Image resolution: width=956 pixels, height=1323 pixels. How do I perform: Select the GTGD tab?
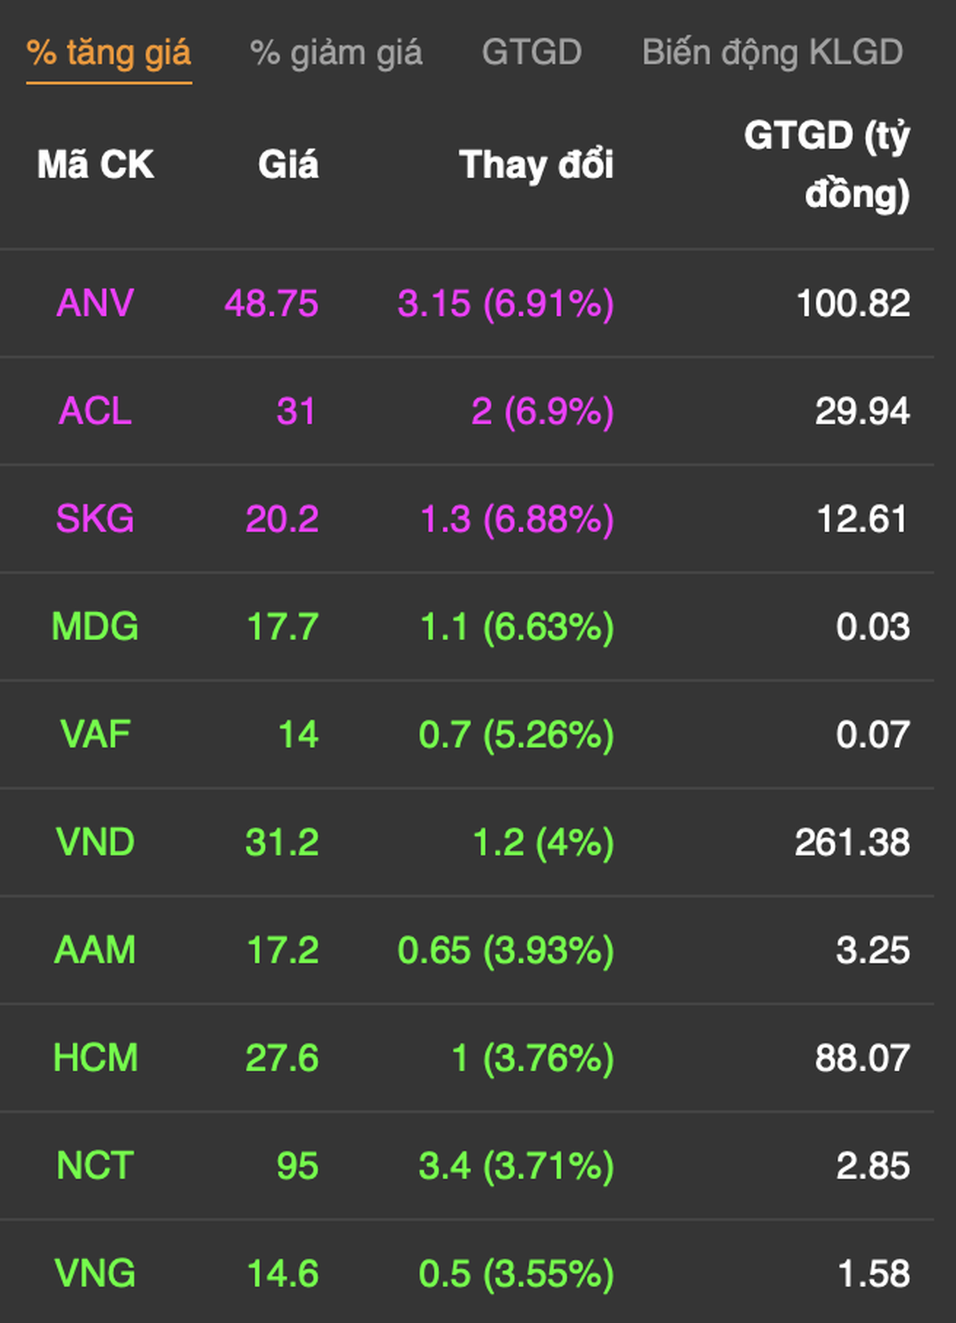click(532, 52)
